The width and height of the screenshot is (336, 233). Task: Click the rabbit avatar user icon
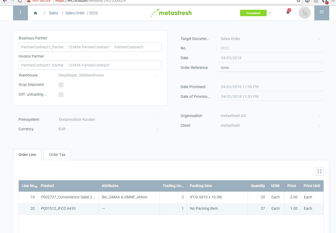click(x=305, y=12)
